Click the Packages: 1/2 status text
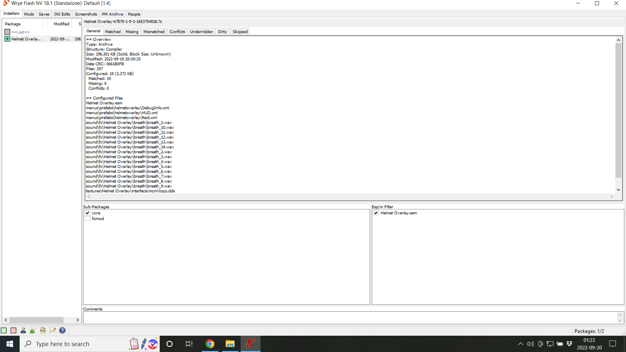This screenshot has height=352, width=626. tap(589, 331)
